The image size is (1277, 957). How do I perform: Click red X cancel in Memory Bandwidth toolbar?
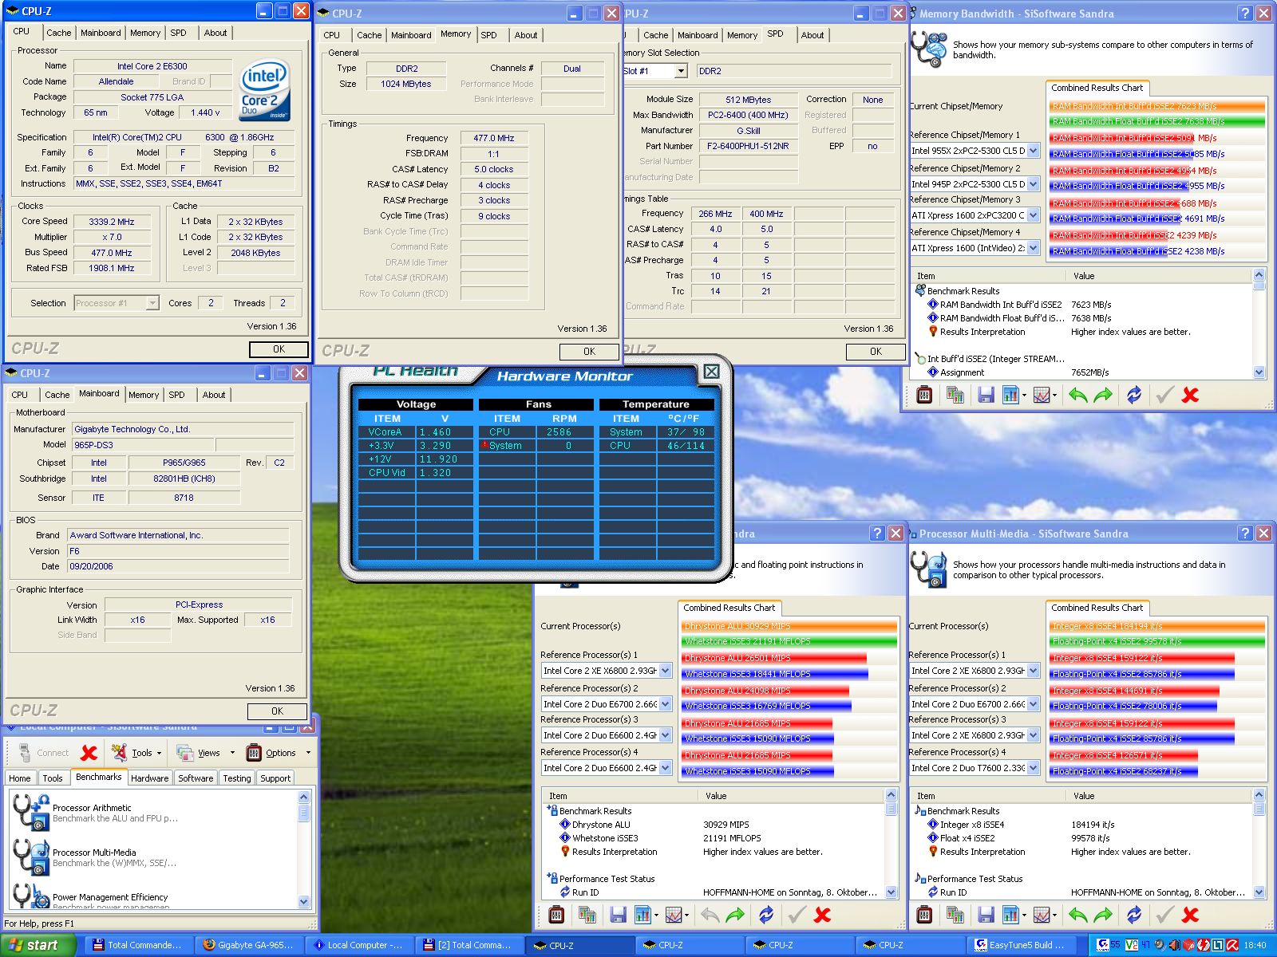click(1190, 395)
